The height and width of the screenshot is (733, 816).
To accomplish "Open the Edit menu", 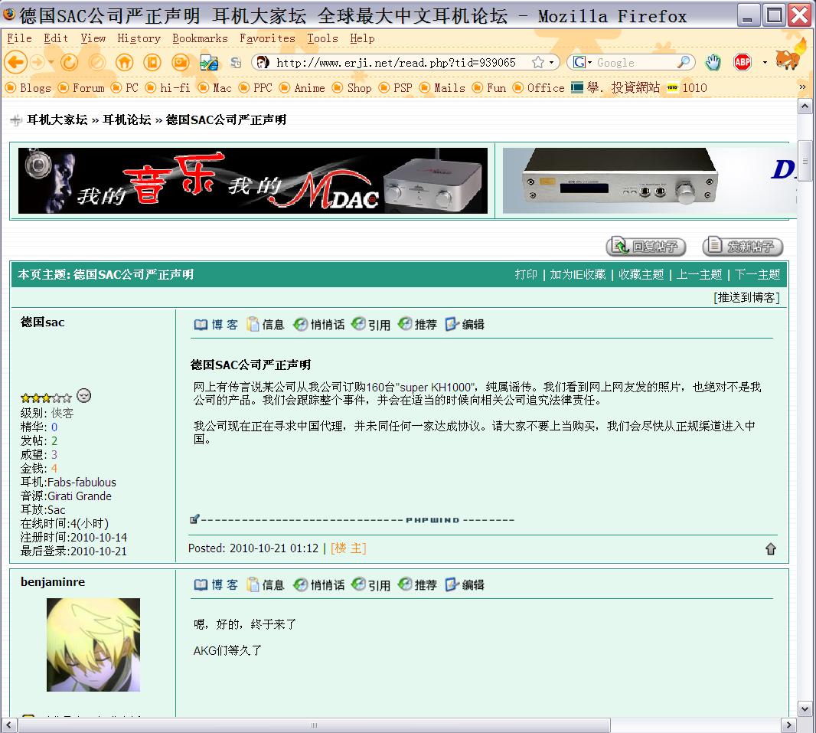I will [x=56, y=38].
